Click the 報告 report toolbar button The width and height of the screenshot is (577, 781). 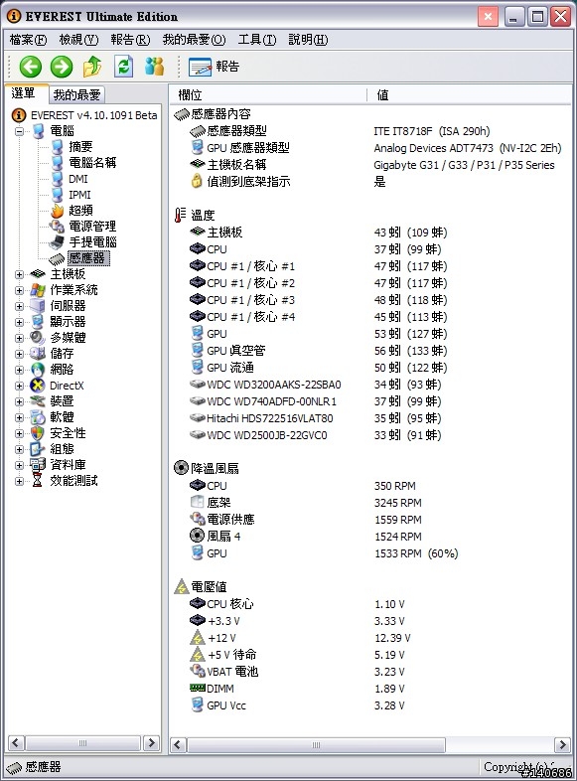tap(215, 67)
